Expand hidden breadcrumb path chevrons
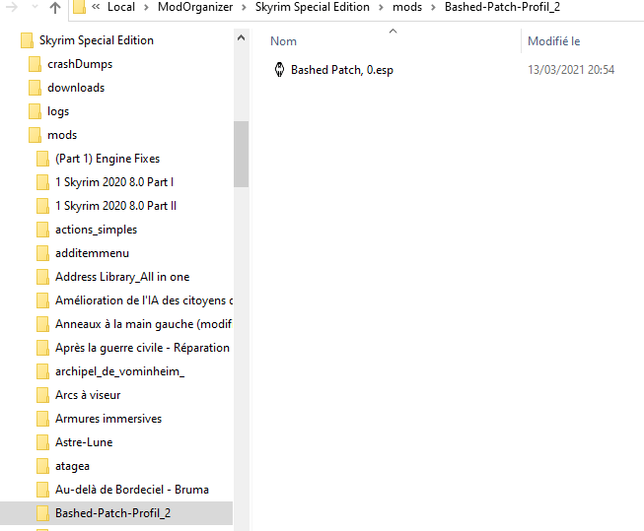 click(96, 7)
